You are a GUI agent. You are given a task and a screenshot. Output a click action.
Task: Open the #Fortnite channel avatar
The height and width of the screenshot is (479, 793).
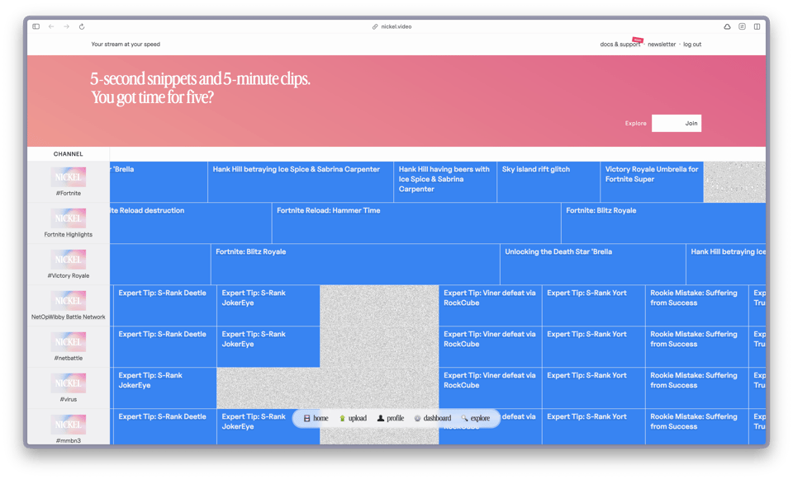pos(68,178)
